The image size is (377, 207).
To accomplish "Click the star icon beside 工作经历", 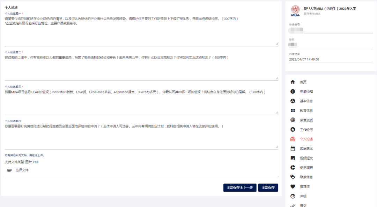I will point(293,130).
